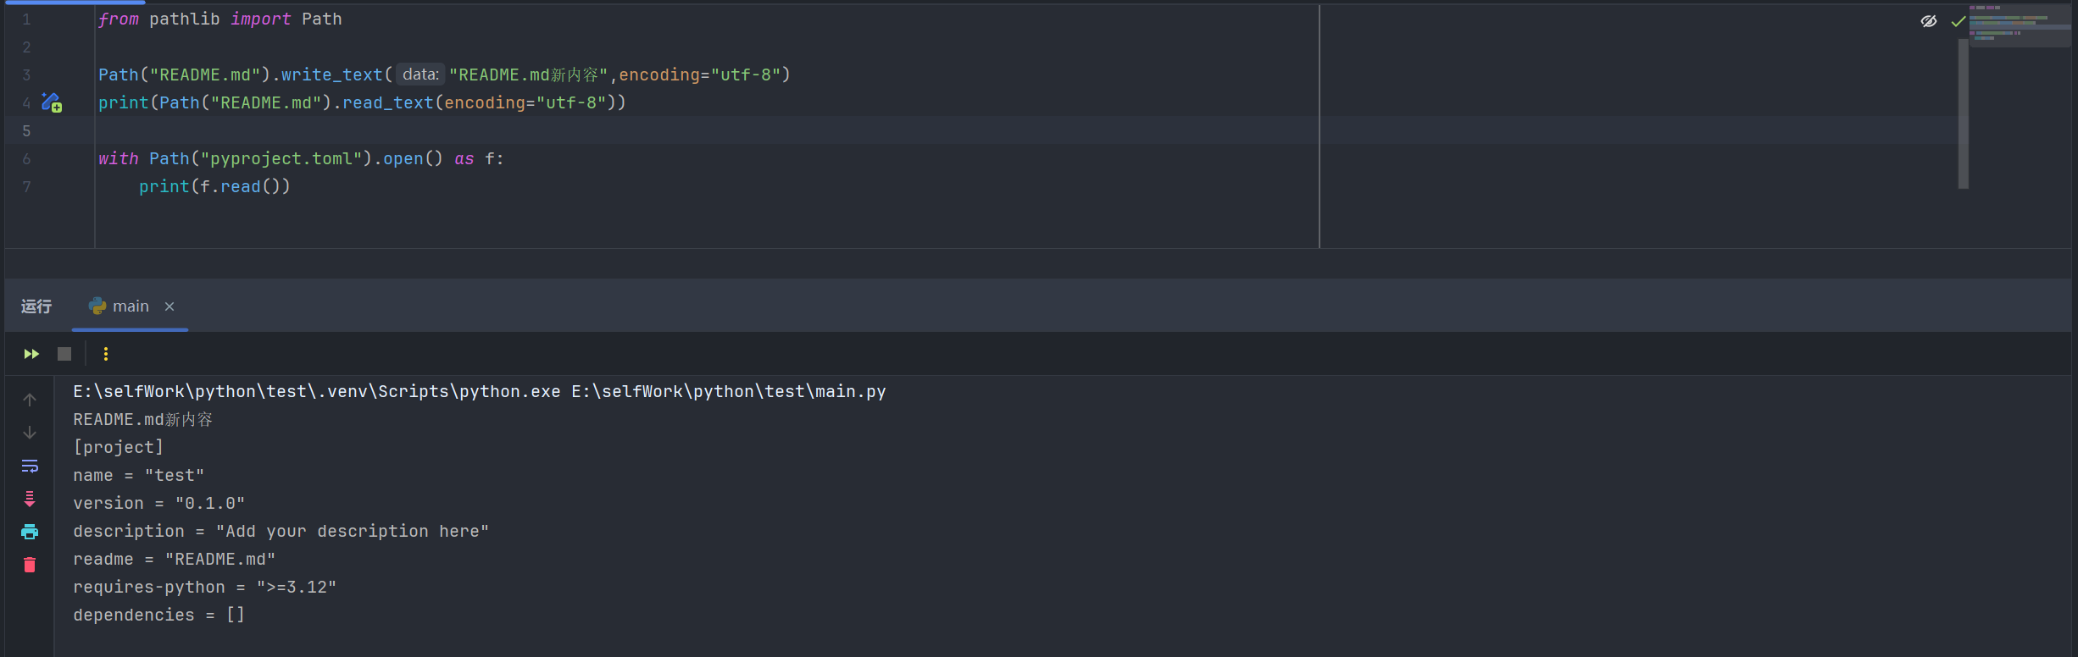Click 'pathlib' in the import line

pyautogui.click(x=185, y=19)
